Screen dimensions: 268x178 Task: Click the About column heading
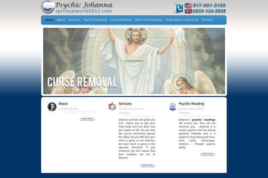[x=63, y=104]
